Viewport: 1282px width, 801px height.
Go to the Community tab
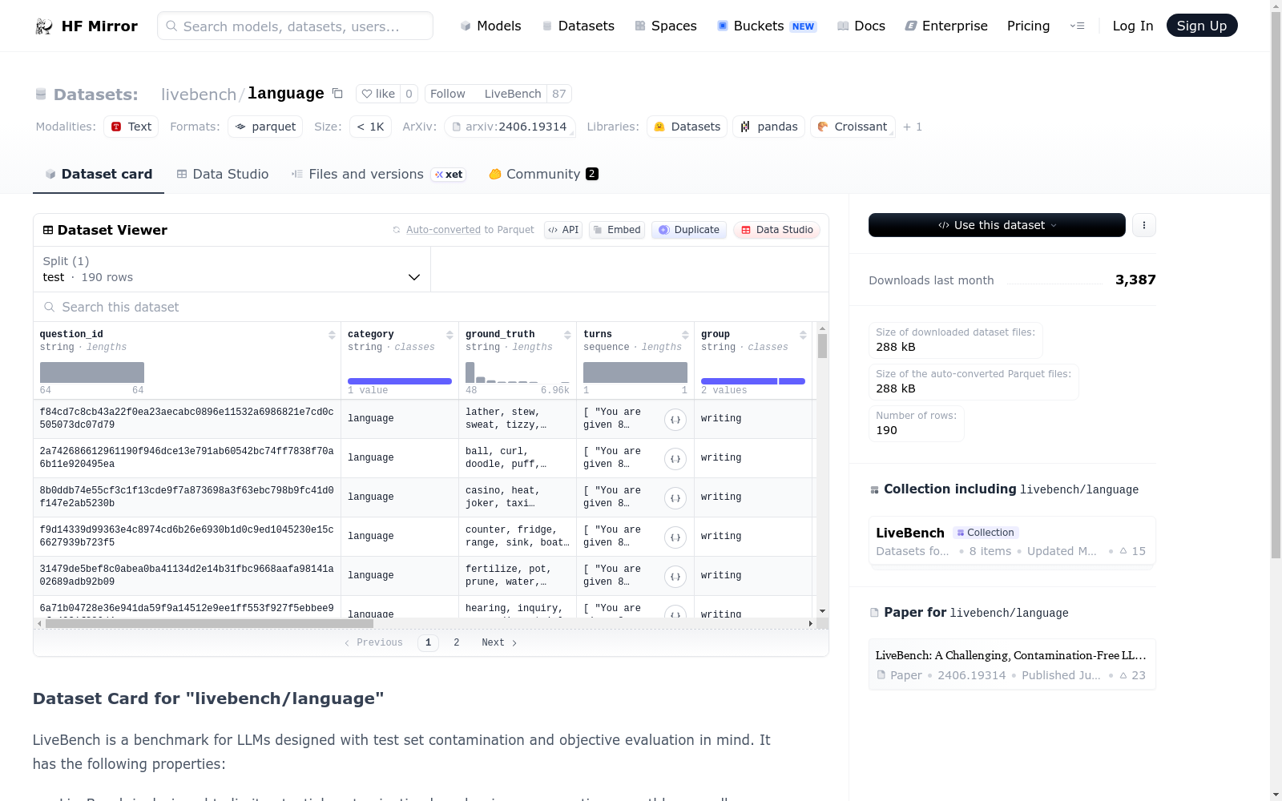[x=543, y=174]
